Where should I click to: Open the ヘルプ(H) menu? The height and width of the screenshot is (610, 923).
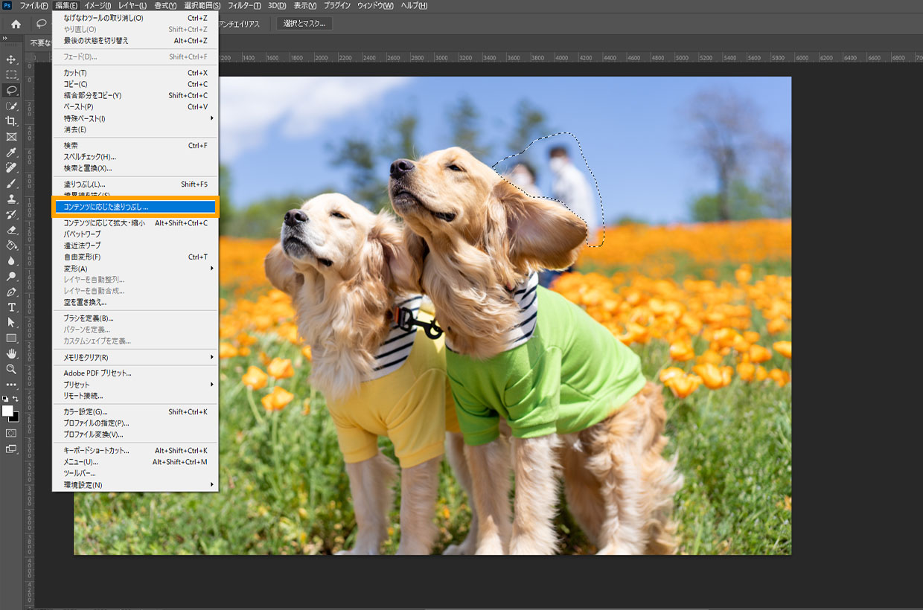tap(414, 5)
